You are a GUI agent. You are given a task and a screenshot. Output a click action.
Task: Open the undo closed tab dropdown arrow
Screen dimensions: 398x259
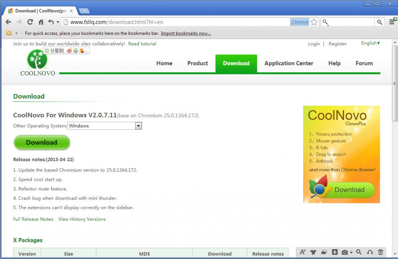click(58, 22)
